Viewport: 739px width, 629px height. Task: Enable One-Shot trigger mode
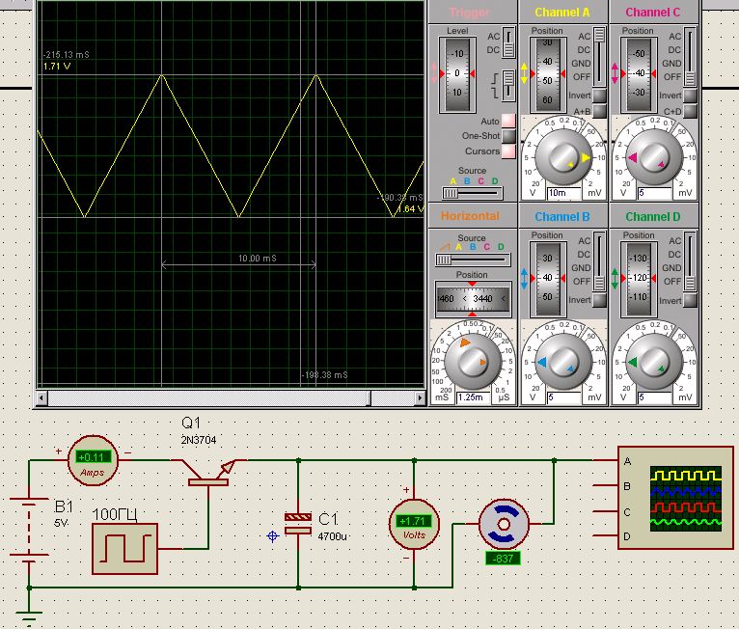tap(508, 136)
